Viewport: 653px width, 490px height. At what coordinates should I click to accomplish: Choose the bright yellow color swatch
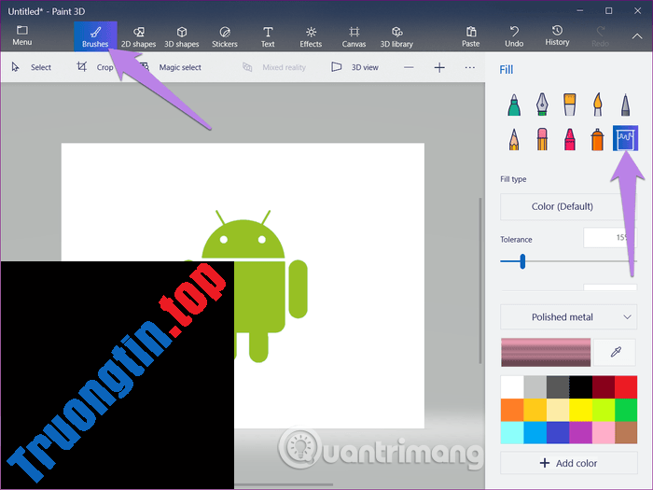(x=580, y=410)
